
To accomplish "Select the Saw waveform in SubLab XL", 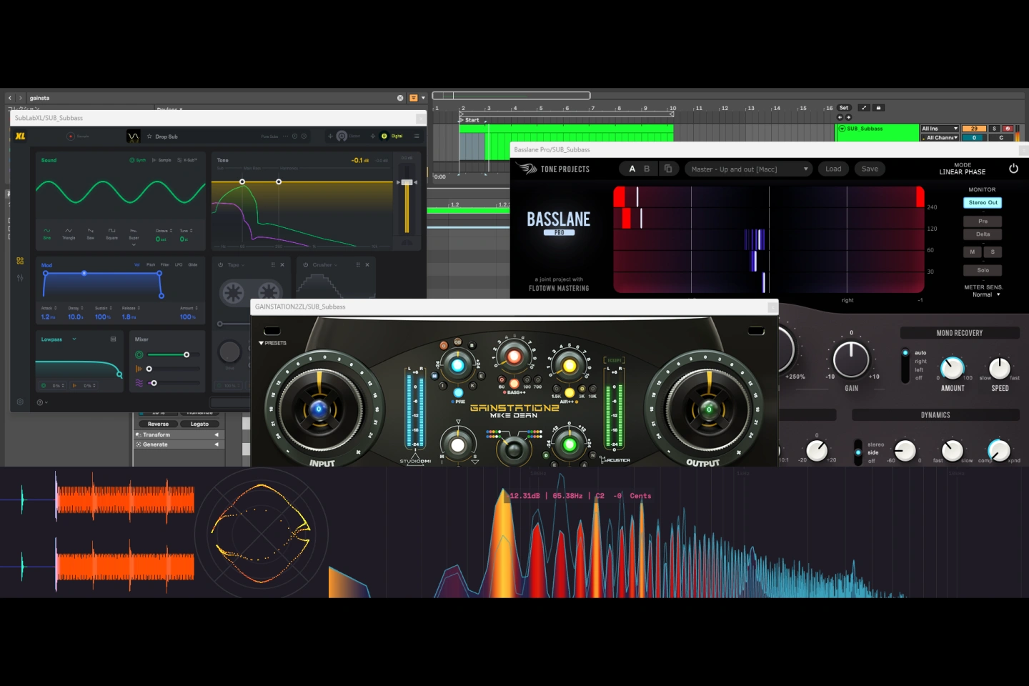I will coord(90,234).
